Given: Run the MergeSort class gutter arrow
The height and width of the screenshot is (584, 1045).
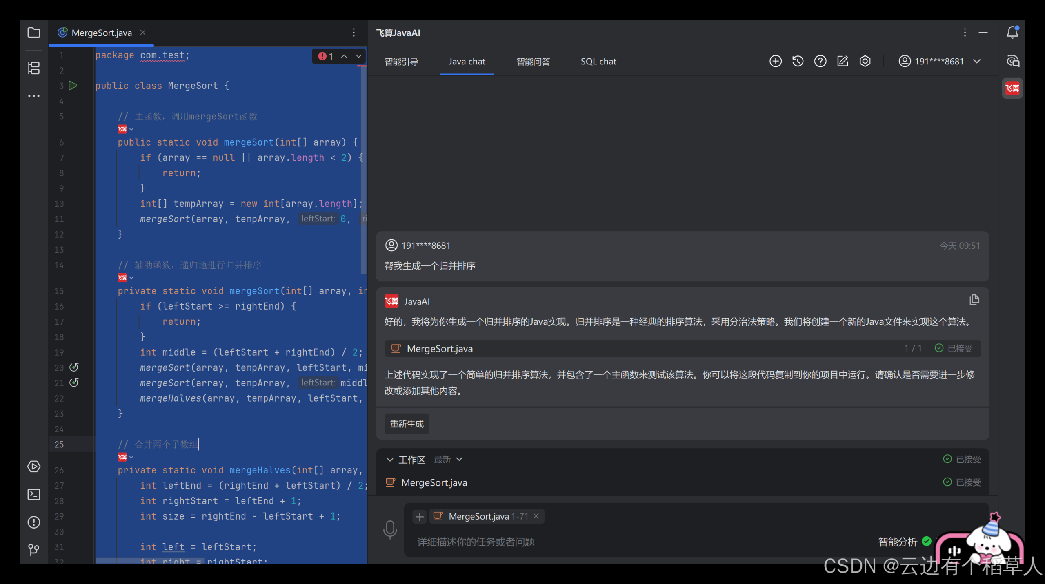Looking at the screenshot, I should click(73, 86).
